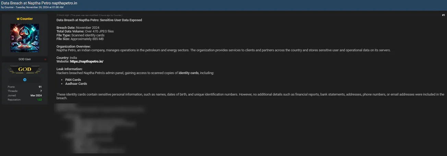Click the author name in thread byline

click(9, 7)
